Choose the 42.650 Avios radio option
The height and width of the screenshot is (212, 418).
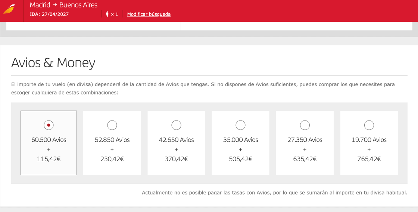pos(176,125)
